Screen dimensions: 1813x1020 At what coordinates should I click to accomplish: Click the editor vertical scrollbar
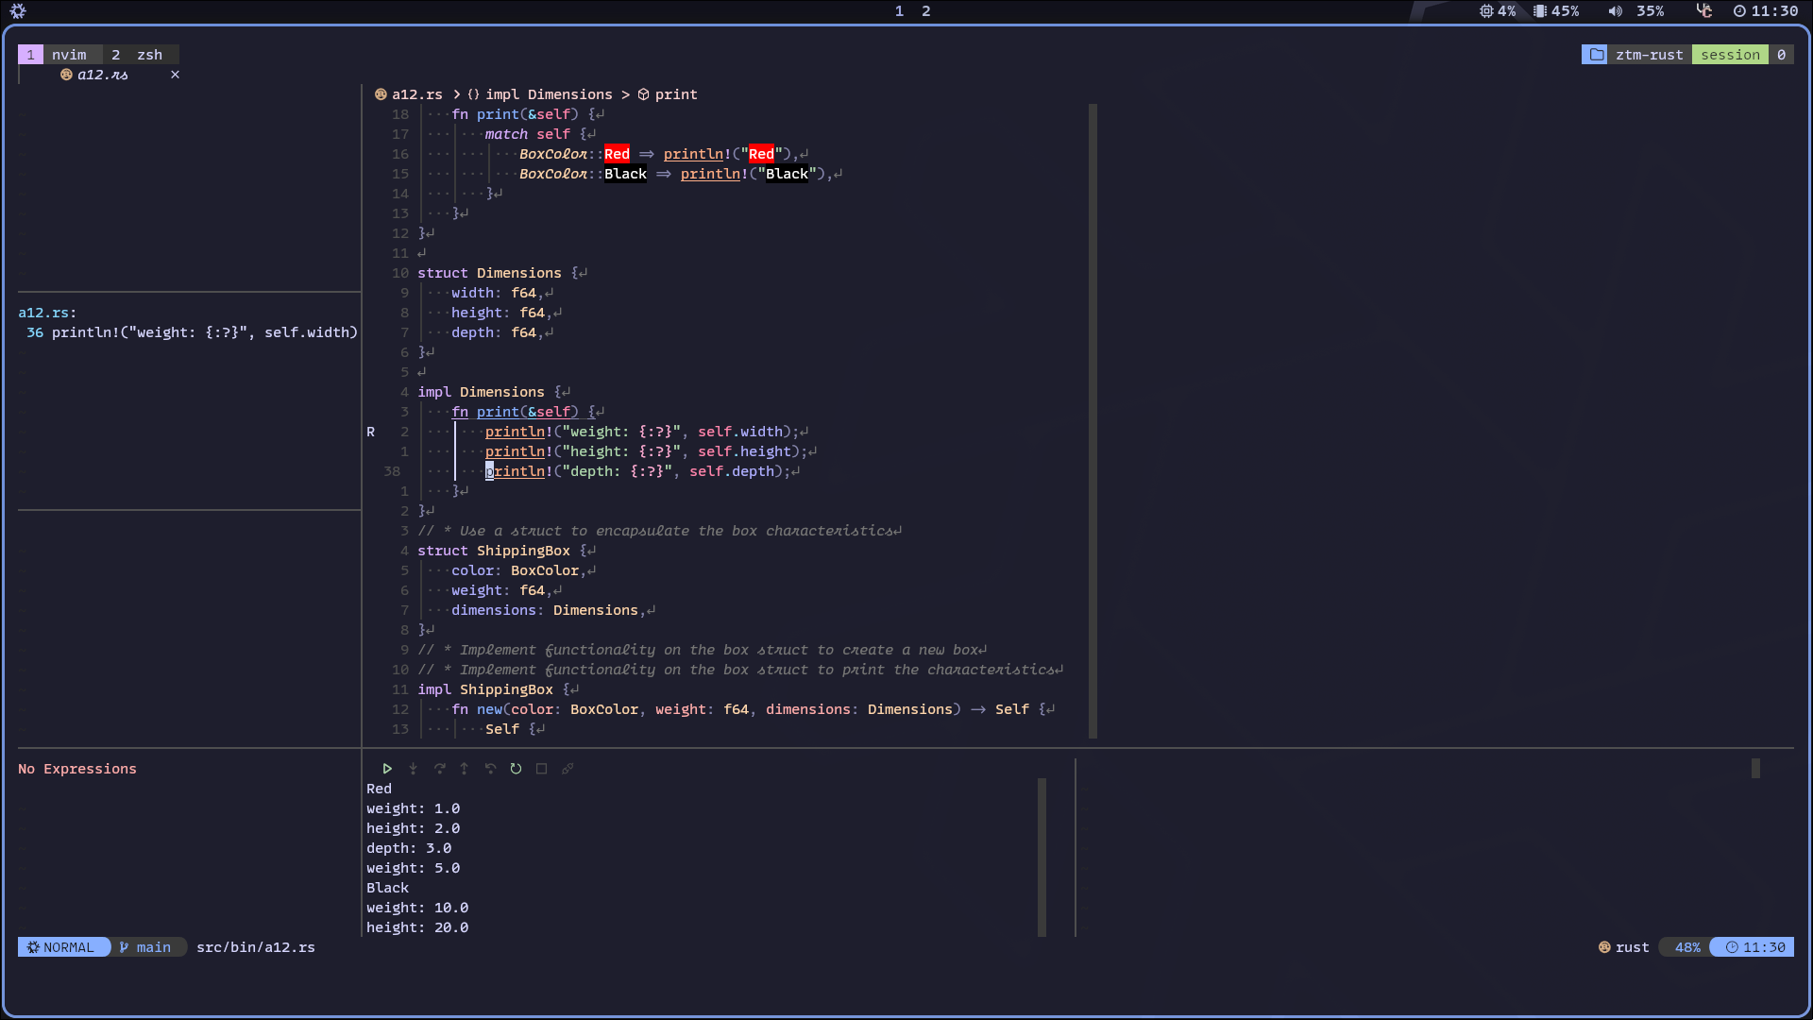tap(1093, 420)
